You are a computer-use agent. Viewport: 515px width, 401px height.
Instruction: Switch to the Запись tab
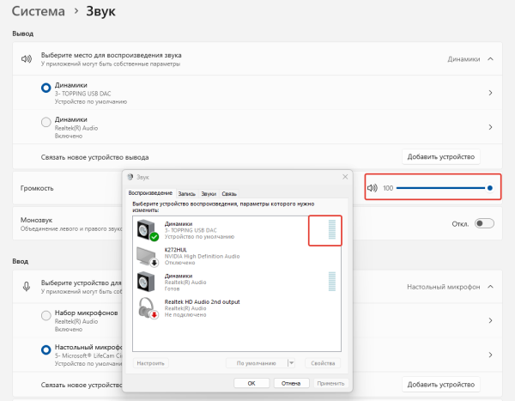coord(186,194)
